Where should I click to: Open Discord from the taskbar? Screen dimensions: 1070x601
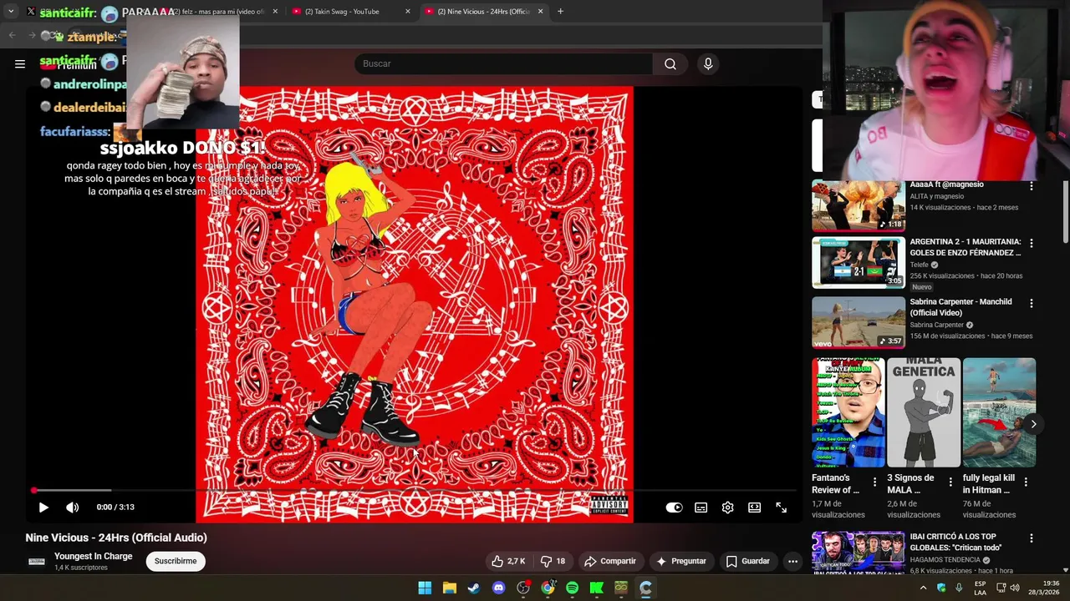(498, 588)
